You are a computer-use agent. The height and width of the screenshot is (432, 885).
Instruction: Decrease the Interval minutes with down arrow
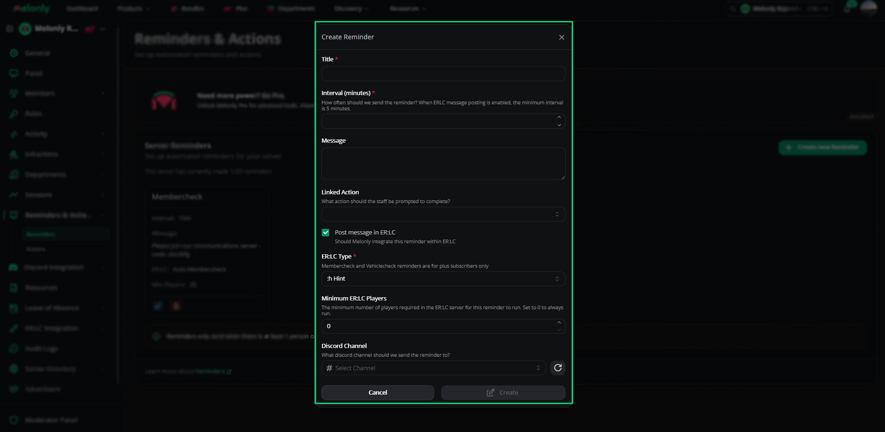click(x=559, y=125)
